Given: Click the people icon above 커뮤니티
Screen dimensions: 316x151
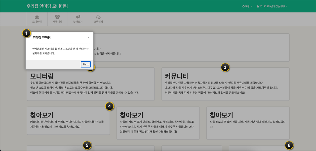Looking at the screenshot, I should (57, 17).
